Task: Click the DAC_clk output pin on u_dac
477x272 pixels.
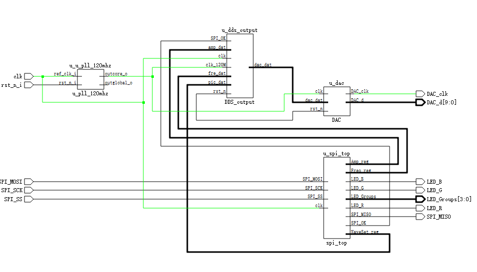Action: coord(360,91)
